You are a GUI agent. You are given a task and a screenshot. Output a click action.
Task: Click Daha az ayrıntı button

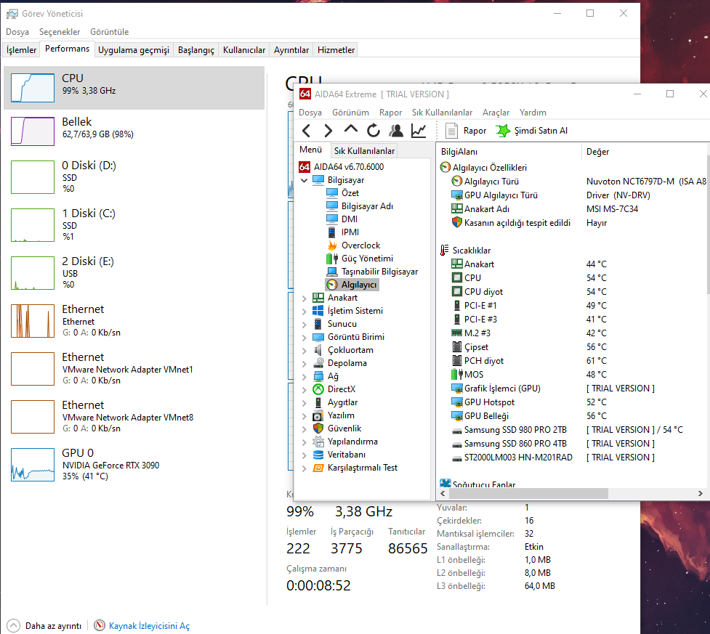click(x=44, y=626)
